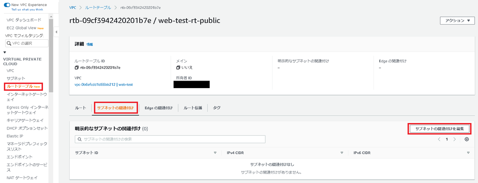Collapse the side navigation panel arrow

[56, 32]
